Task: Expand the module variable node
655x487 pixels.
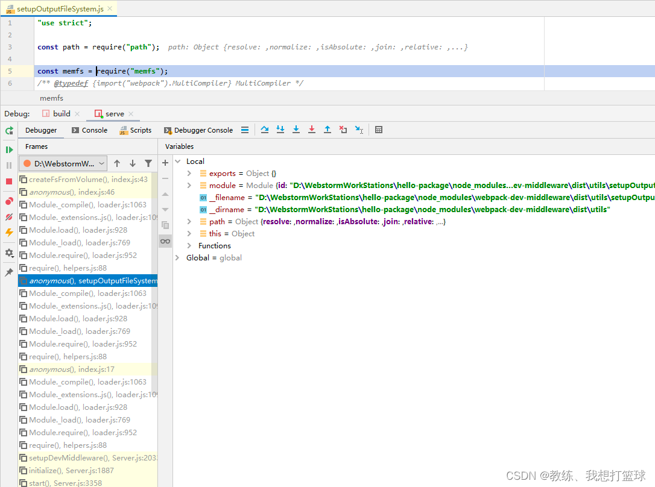Action: tap(191, 185)
